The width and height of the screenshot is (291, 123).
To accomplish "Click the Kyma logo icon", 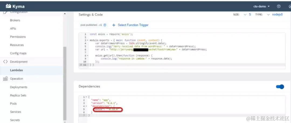I will 8,6.
